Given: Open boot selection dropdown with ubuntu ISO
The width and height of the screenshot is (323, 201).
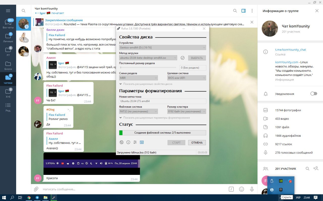Looking at the screenshot, I should (x=148, y=58).
